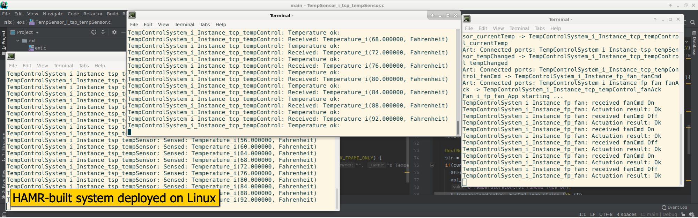Open Project panel settings gear

pos(114,32)
